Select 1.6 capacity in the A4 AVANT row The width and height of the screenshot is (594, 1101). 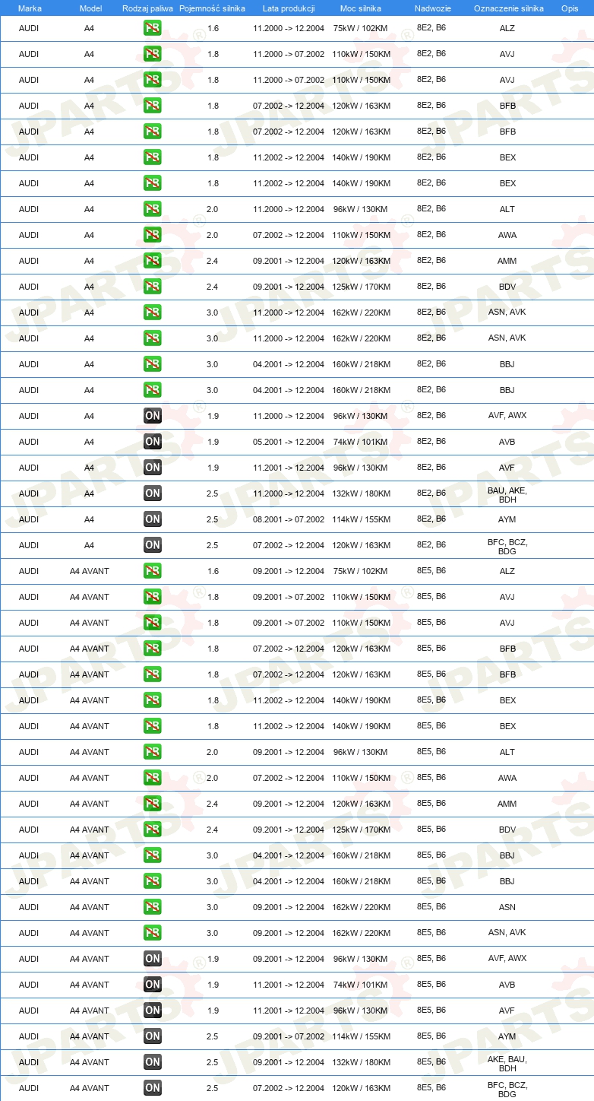pyautogui.click(x=213, y=571)
